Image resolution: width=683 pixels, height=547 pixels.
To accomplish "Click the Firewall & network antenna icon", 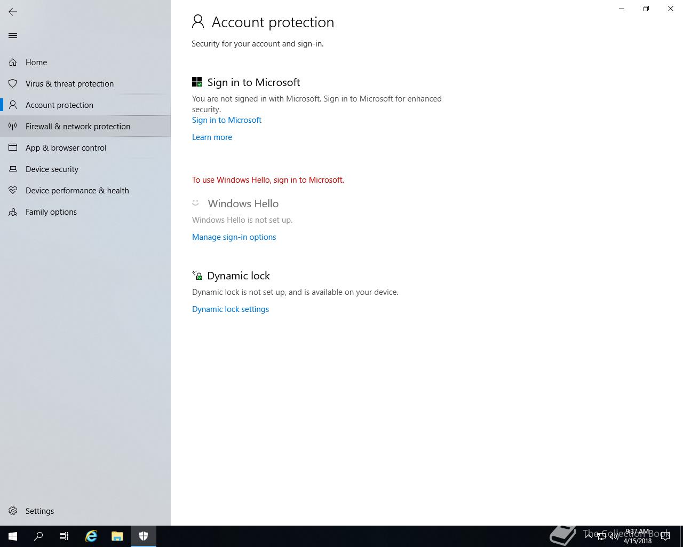I will [13, 127].
